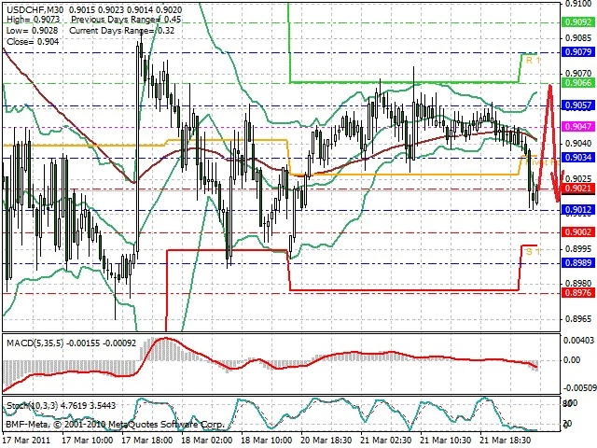Click the Stoch(10,3,3) indicator label
The width and height of the screenshot is (597, 448).
[33, 405]
